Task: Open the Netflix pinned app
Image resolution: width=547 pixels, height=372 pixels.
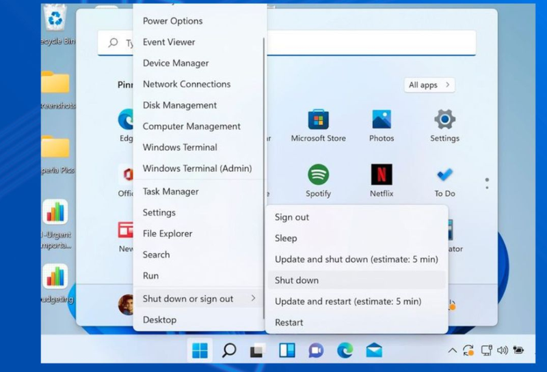Action: [382, 180]
